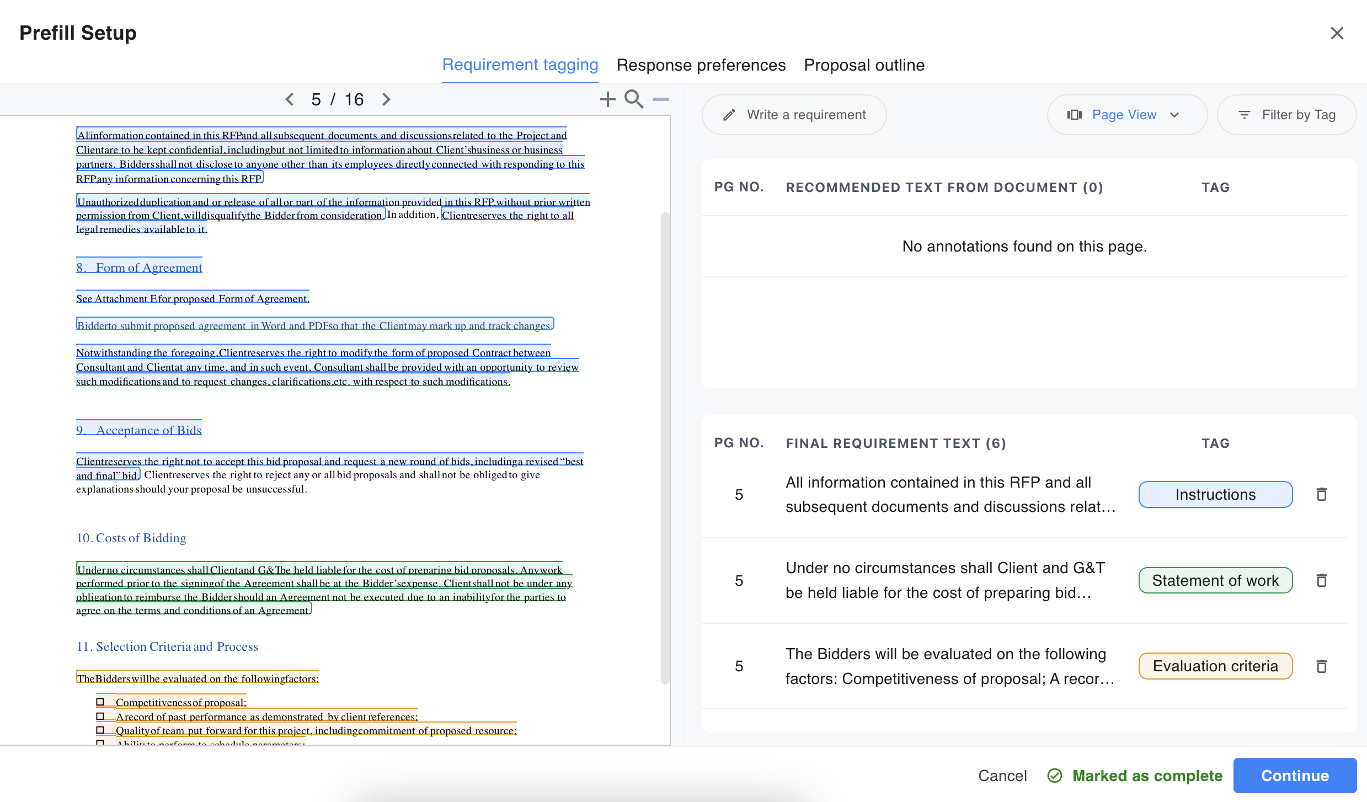Screen dimensions: 1367x802
Task: Open the Page View dropdown
Action: [1126, 115]
